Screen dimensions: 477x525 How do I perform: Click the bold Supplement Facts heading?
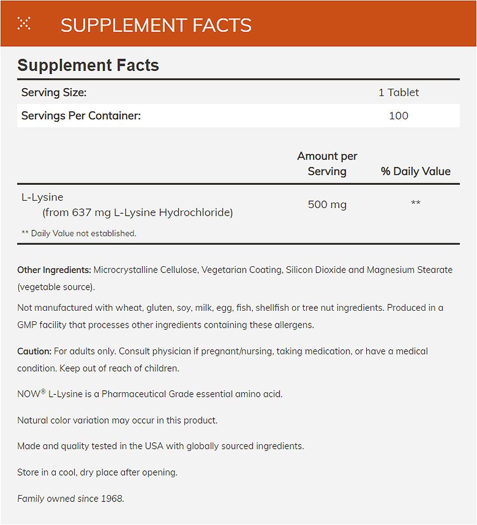point(88,66)
